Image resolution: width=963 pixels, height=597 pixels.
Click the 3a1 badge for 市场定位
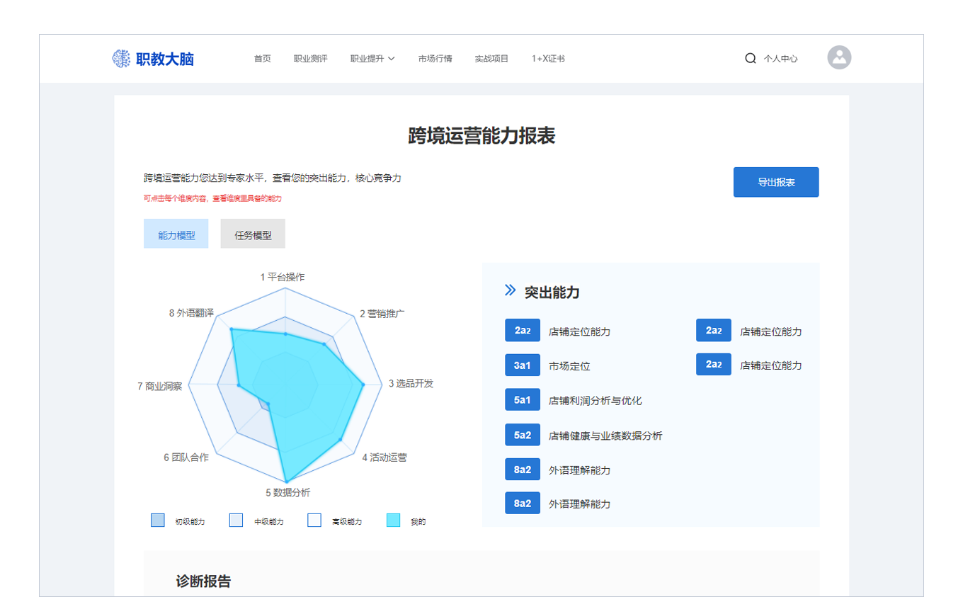[x=523, y=365]
